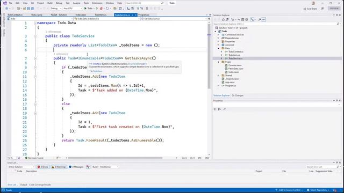This screenshot has width=344, height=193.
Task: Click the split editor icon above scrollbar
Action: pos(209,19)
